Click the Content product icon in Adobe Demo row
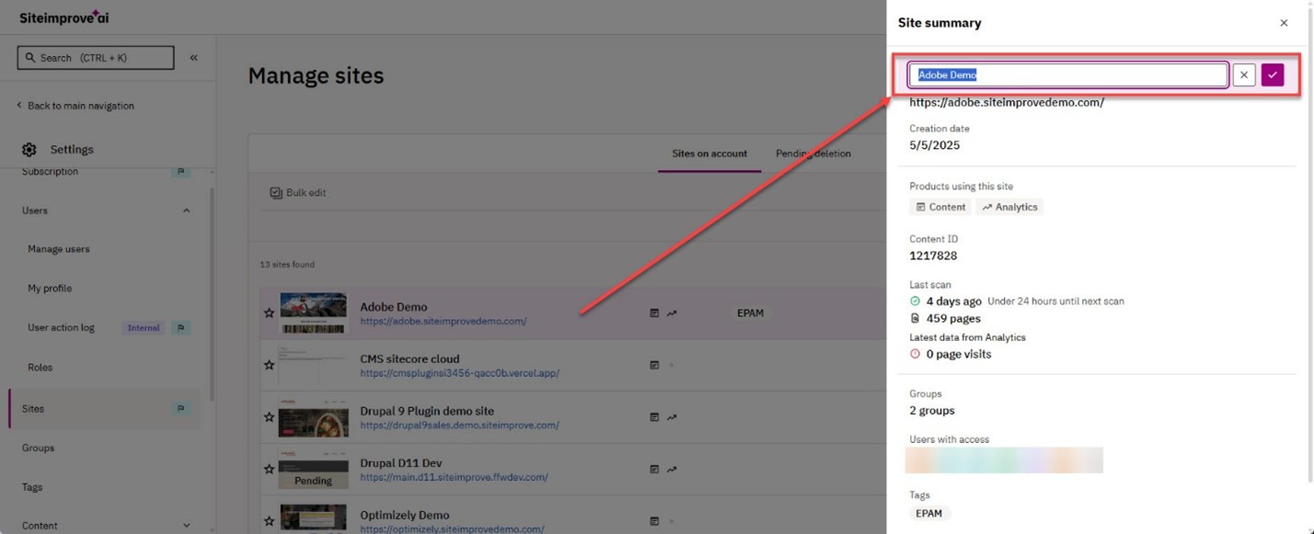 (x=654, y=313)
